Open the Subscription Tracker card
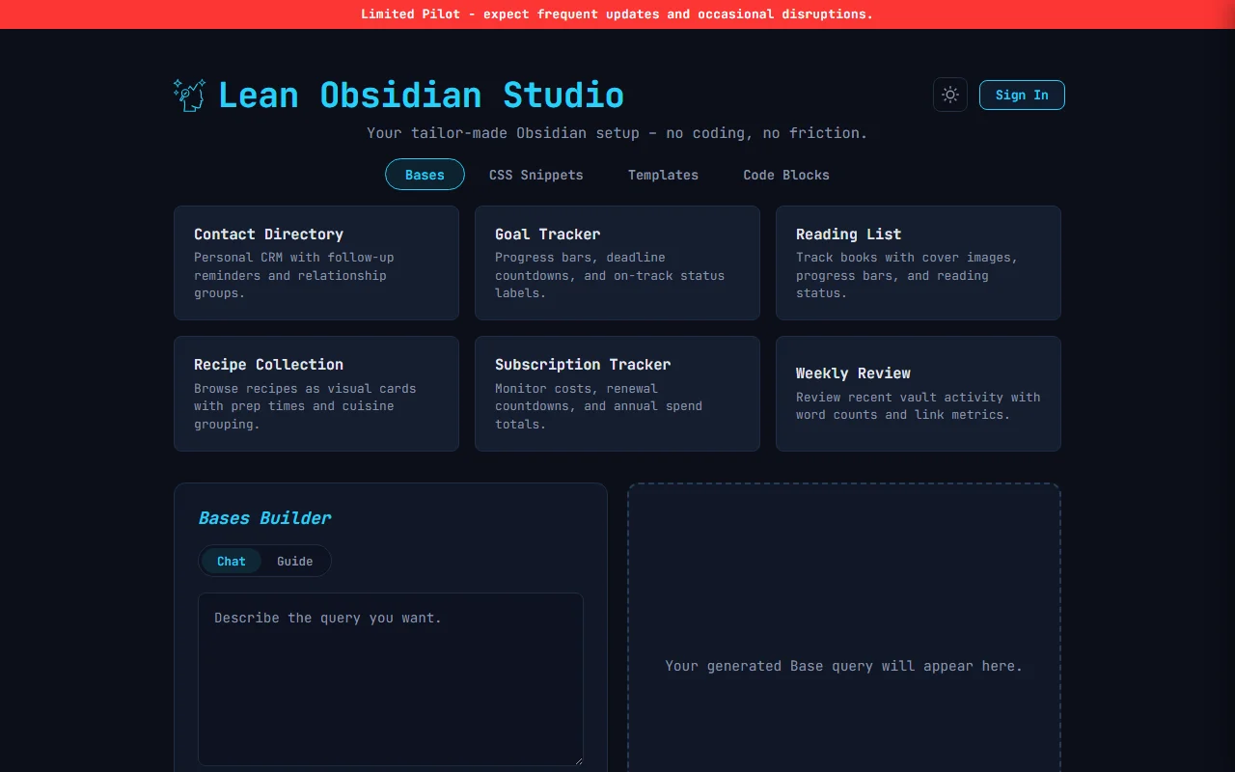The width and height of the screenshot is (1235, 772). pyautogui.click(x=617, y=394)
